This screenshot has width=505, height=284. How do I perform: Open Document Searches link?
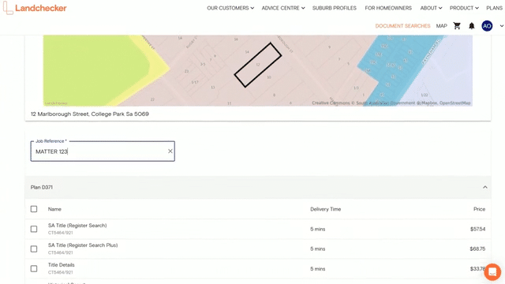tap(402, 26)
